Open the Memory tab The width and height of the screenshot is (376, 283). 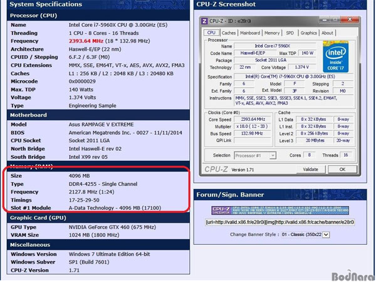(272, 33)
